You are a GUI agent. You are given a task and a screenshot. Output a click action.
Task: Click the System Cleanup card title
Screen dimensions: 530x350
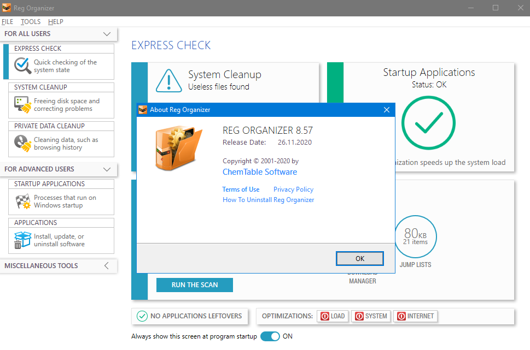pos(225,75)
